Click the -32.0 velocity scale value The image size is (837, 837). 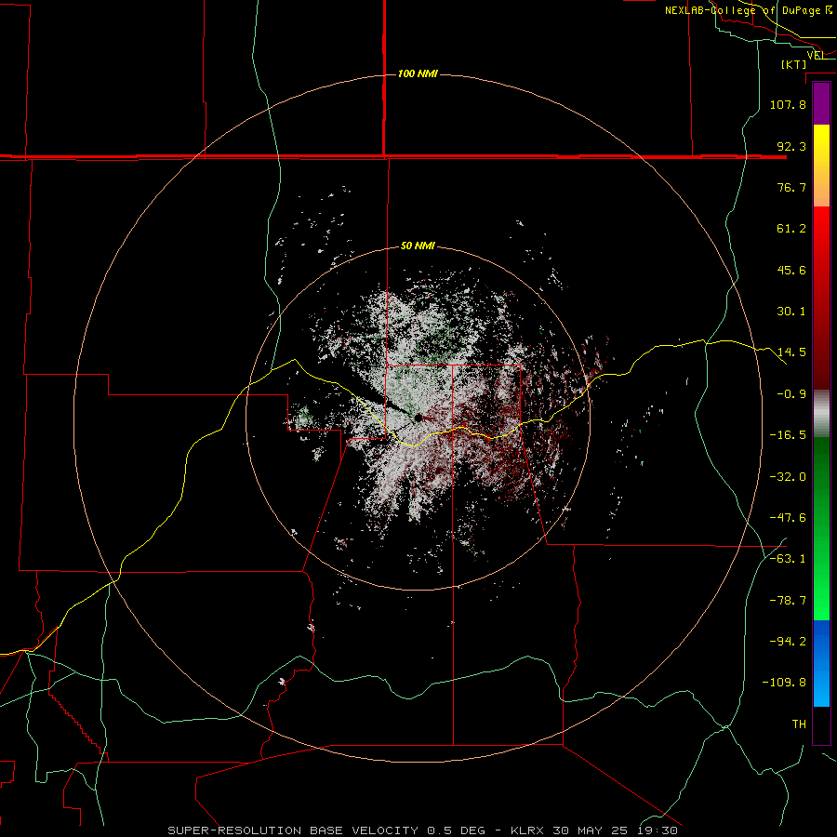(788, 477)
